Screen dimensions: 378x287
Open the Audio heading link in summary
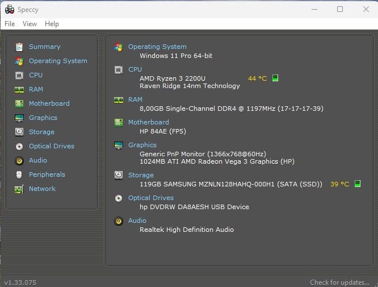[137, 221]
